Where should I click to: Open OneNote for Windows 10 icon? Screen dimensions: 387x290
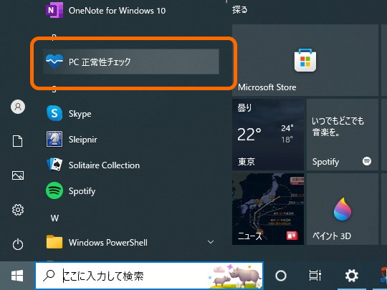pyautogui.click(x=54, y=10)
